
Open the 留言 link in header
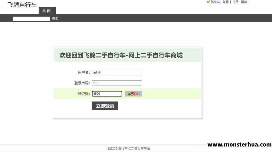pyautogui.click(x=244, y=2)
